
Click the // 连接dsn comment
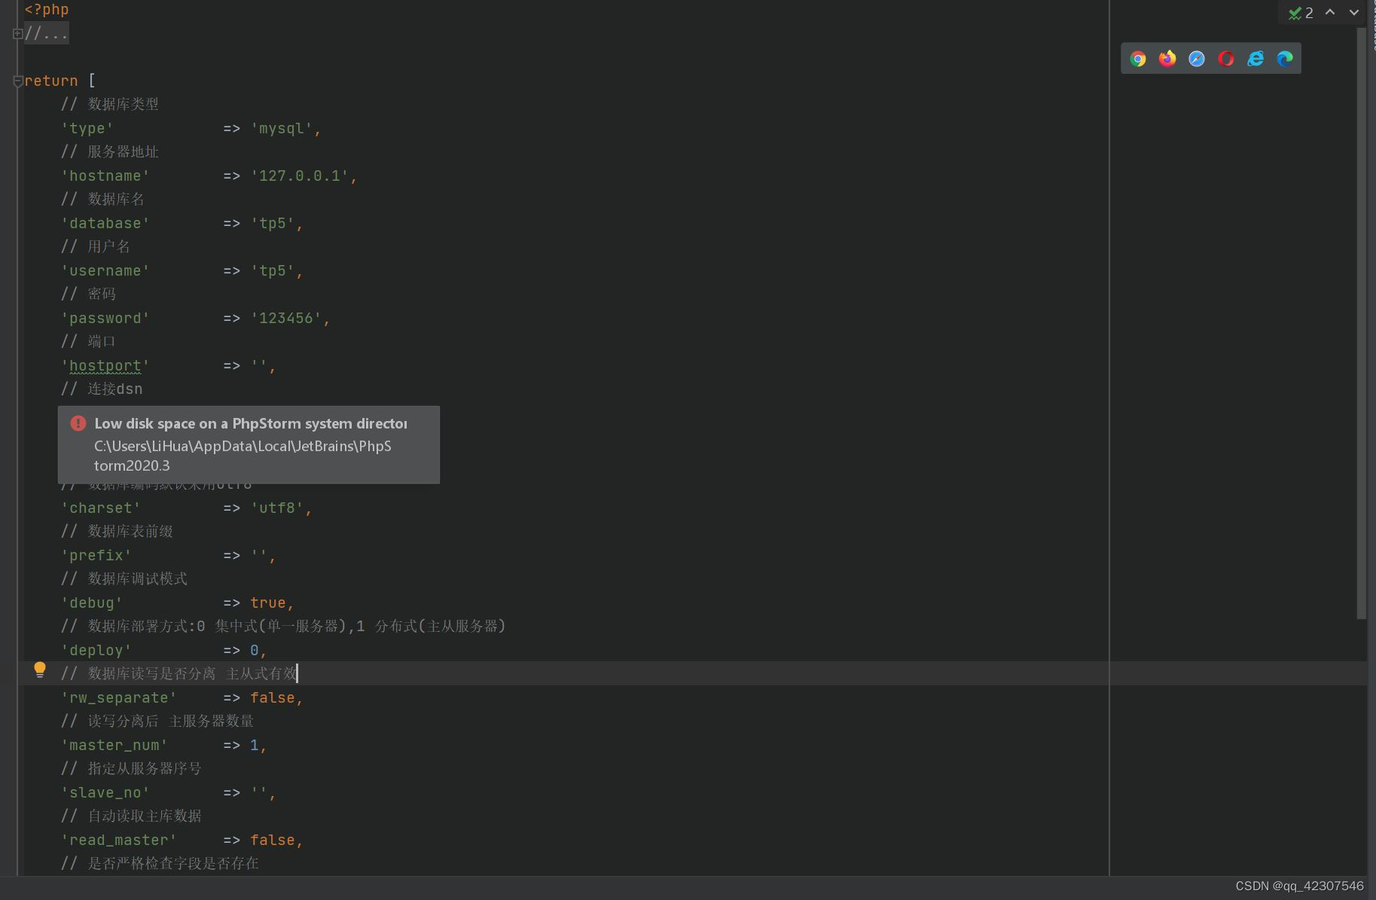point(102,389)
